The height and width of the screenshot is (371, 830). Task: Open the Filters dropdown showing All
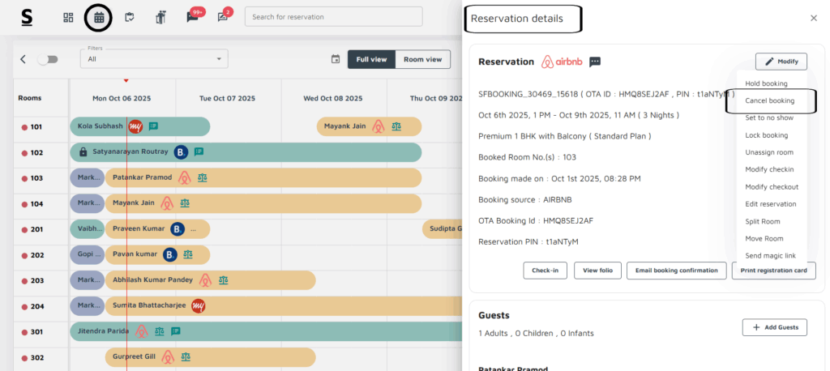(x=154, y=59)
